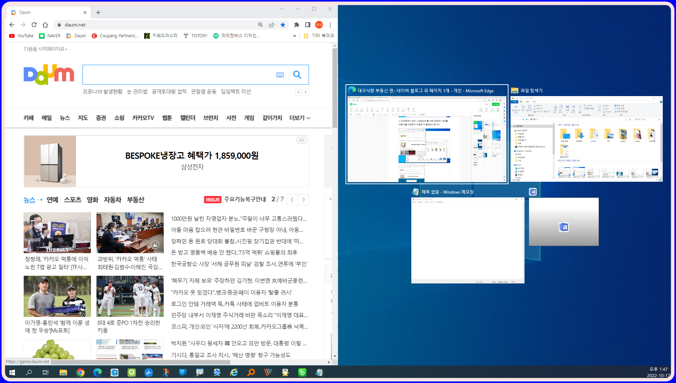This screenshot has width=676, height=383.
Task: Open the virtual keyboard icon in search box
Action: coord(280,75)
